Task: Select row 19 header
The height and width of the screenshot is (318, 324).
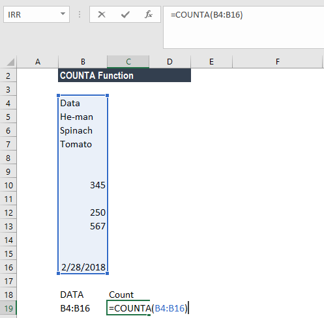Action: pos(8,308)
